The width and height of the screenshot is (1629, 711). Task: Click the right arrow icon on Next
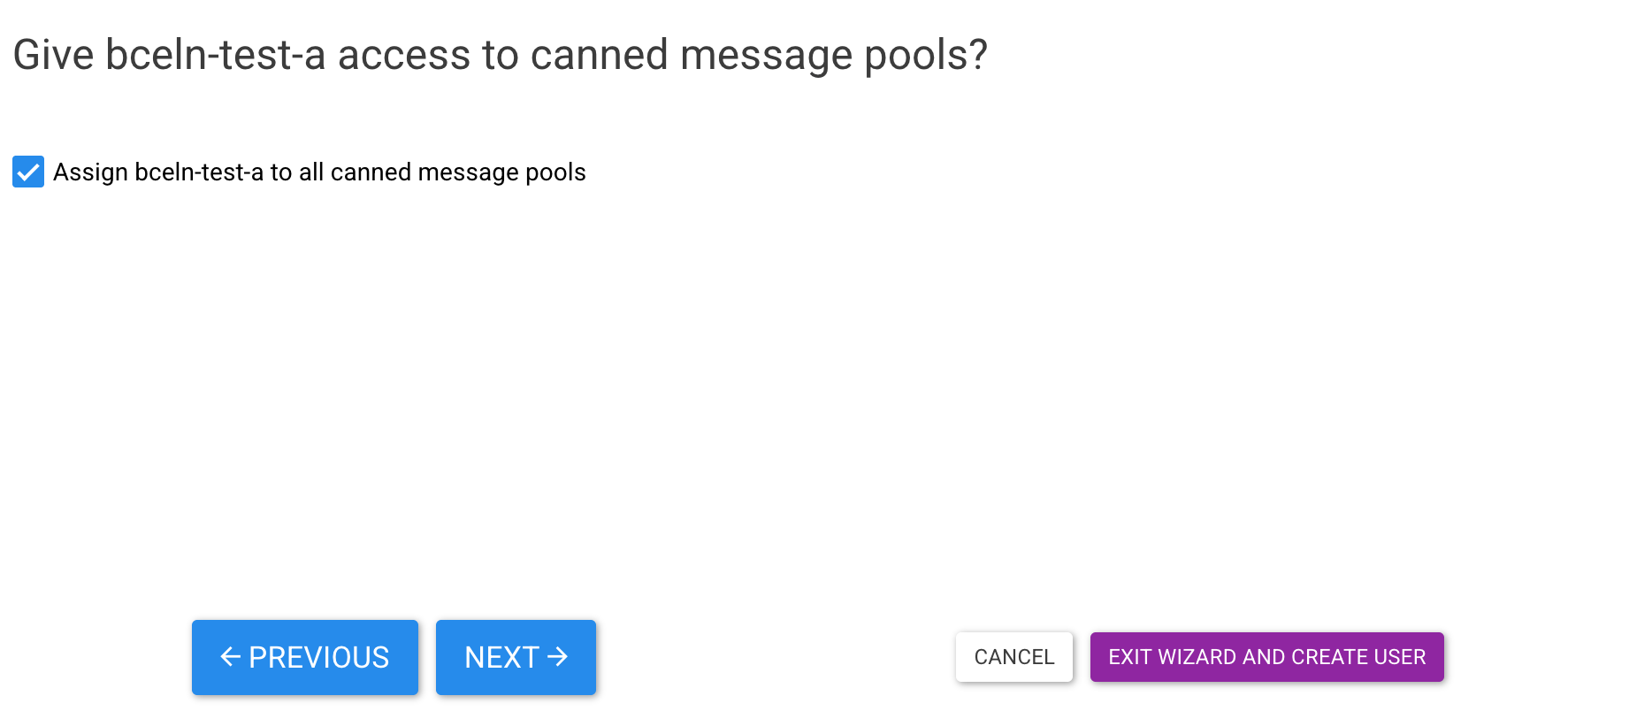pos(558,657)
